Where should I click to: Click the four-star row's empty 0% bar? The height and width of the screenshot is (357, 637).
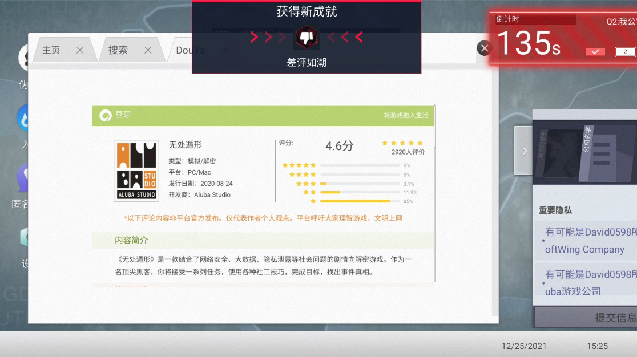[x=360, y=175]
